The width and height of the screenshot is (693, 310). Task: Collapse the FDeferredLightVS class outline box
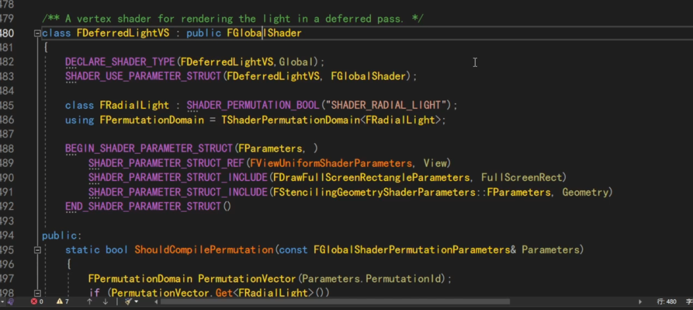click(x=38, y=33)
